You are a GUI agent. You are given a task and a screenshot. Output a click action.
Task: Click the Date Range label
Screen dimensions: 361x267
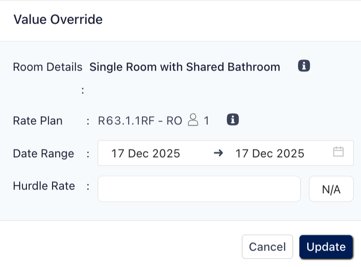pos(43,154)
